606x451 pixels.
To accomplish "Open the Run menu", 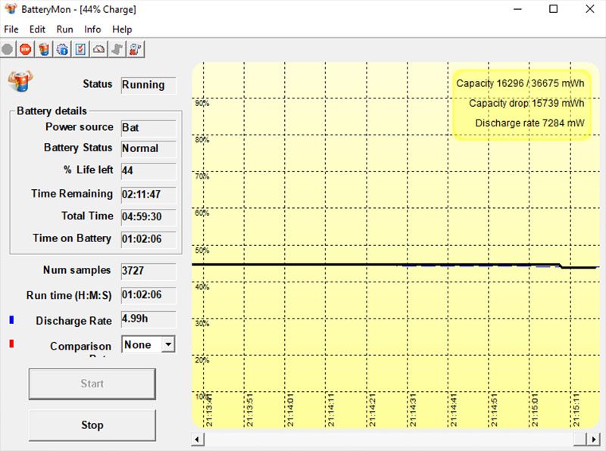I will (x=64, y=30).
